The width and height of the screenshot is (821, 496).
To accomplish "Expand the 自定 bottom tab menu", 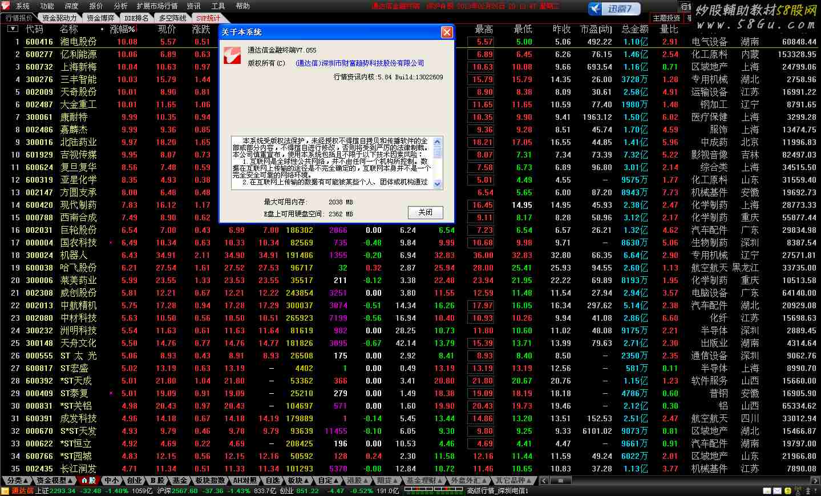I will tap(328, 481).
